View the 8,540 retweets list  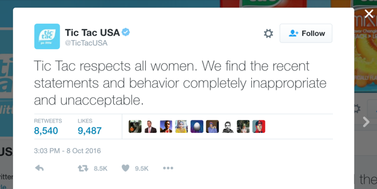click(x=46, y=131)
